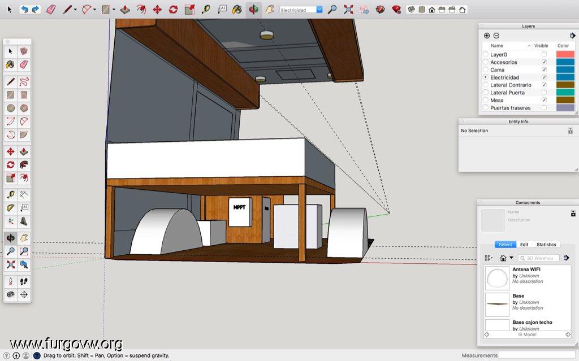This screenshot has width=579, height=361.
Task: Switch to the Edit tab in Components
Action: 524,245
